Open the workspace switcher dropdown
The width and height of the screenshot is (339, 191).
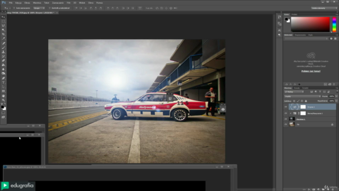[x=324, y=8]
